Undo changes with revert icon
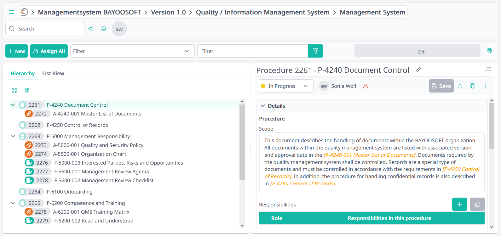 pyautogui.click(x=460, y=86)
